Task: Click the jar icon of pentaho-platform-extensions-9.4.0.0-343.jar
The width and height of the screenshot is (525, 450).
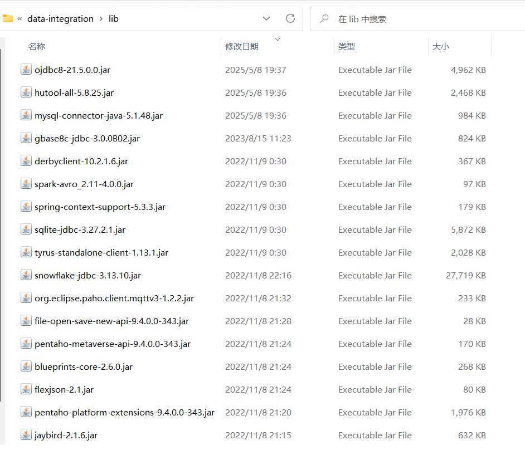Action: 26,412
